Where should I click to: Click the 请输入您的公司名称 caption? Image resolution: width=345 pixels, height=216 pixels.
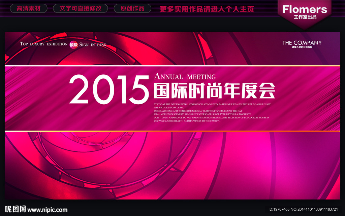pos(302,47)
